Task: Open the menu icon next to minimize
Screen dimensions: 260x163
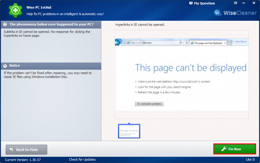Action: click(x=236, y=3)
